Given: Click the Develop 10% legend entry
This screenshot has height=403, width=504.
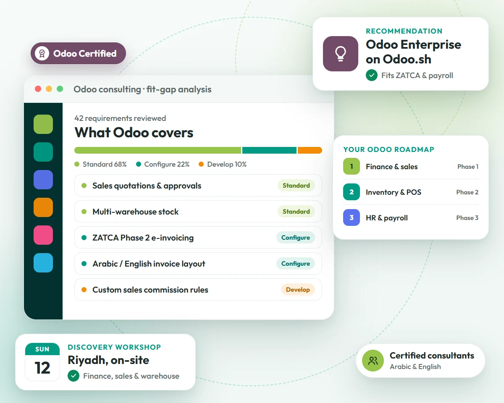Looking at the screenshot, I should point(223,164).
